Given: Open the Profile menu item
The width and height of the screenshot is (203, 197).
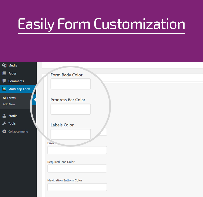Looking at the screenshot, I should click(x=13, y=116).
